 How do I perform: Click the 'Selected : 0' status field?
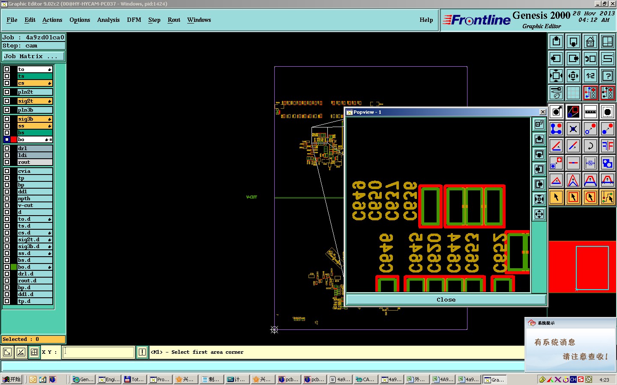(x=33, y=339)
